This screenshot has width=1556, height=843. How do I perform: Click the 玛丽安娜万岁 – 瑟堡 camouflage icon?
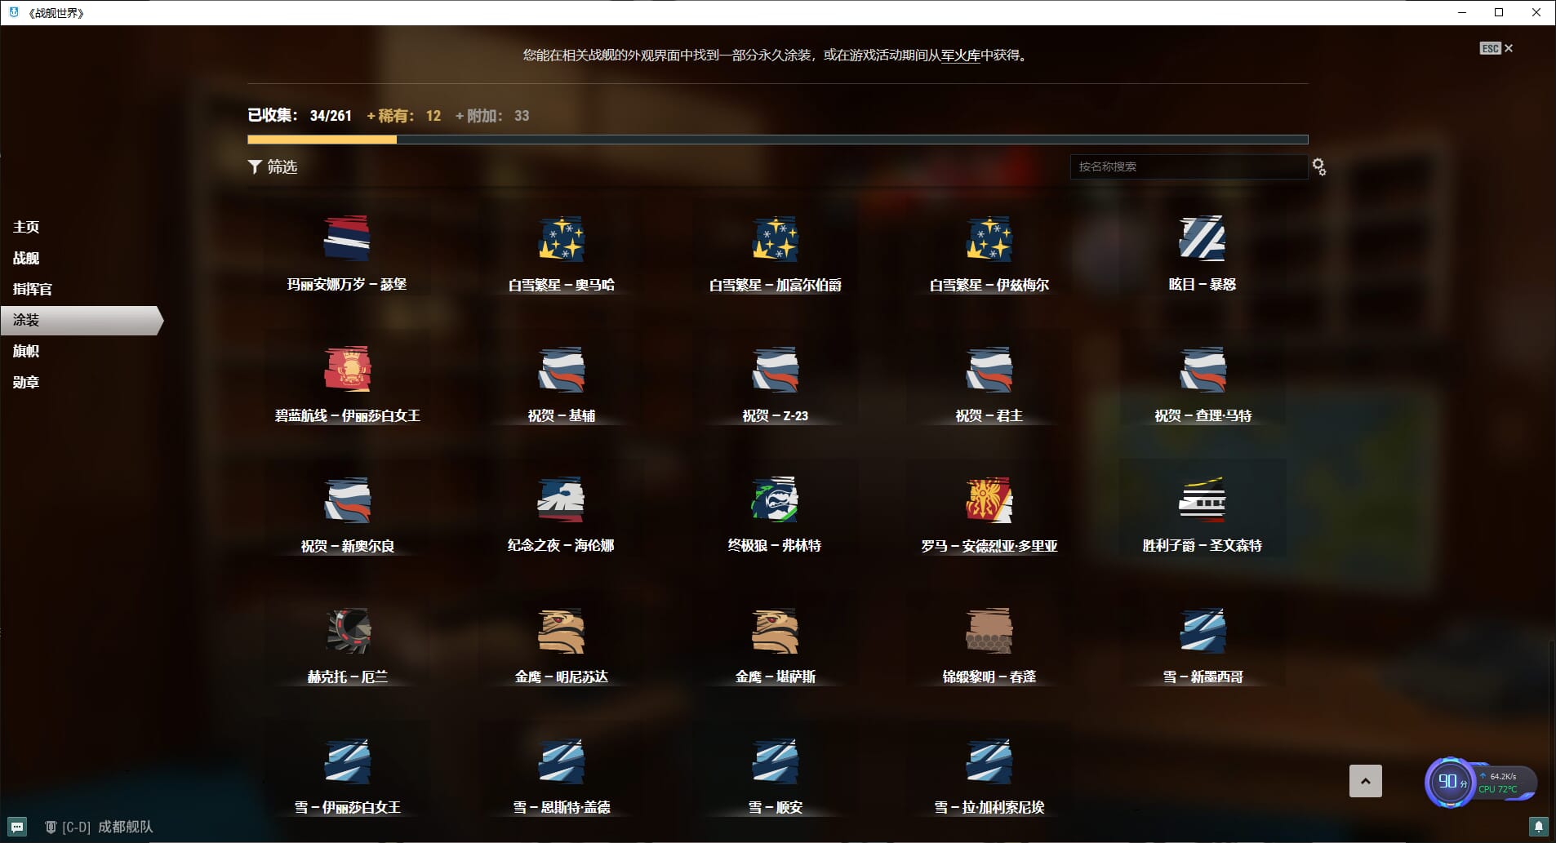pos(347,238)
